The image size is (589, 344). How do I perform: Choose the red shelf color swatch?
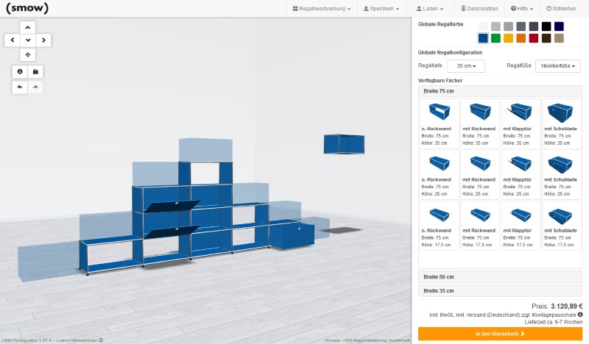coord(534,38)
